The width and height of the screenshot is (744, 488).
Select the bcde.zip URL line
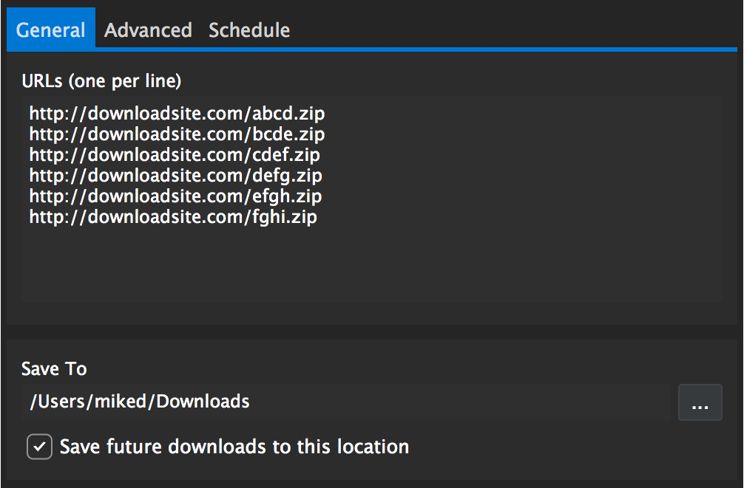(x=177, y=135)
